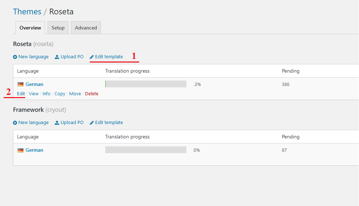
Task: Open the Advanced tab
Action: point(86,28)
